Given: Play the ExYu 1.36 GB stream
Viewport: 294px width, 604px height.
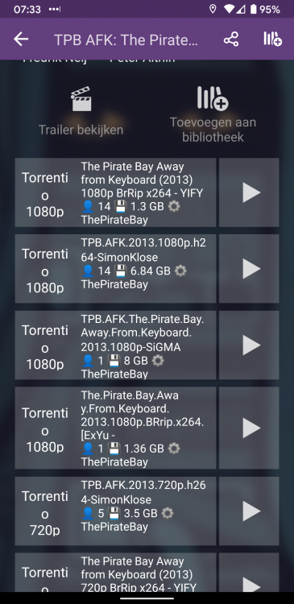Looking at the screenshot, I should tap(249, 428).
